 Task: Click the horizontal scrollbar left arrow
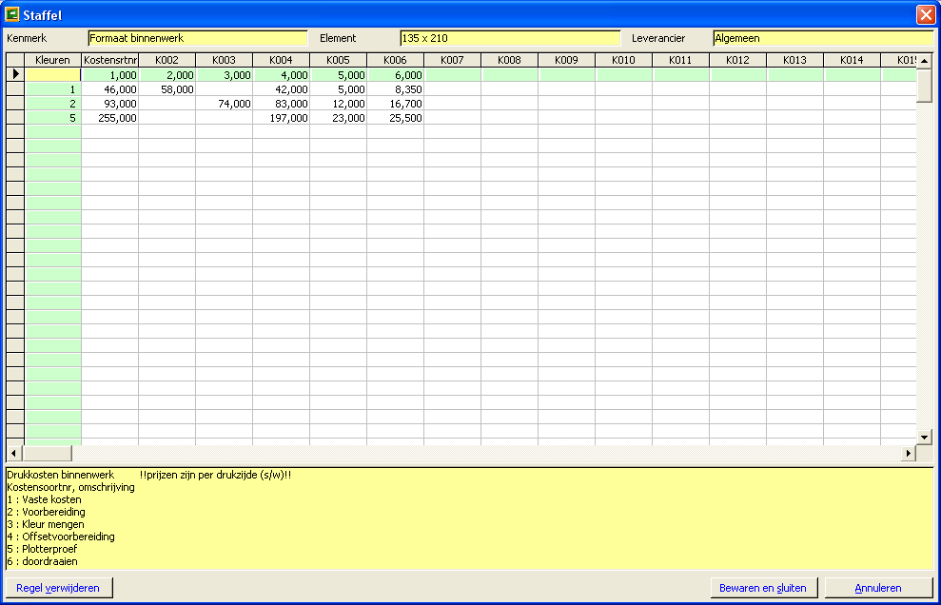[x=14, y=453]
